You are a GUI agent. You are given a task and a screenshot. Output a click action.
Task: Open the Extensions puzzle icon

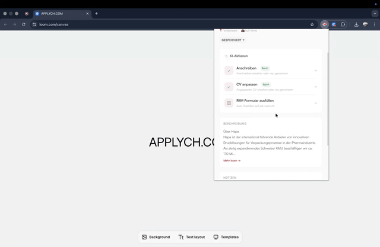[343, 24]
